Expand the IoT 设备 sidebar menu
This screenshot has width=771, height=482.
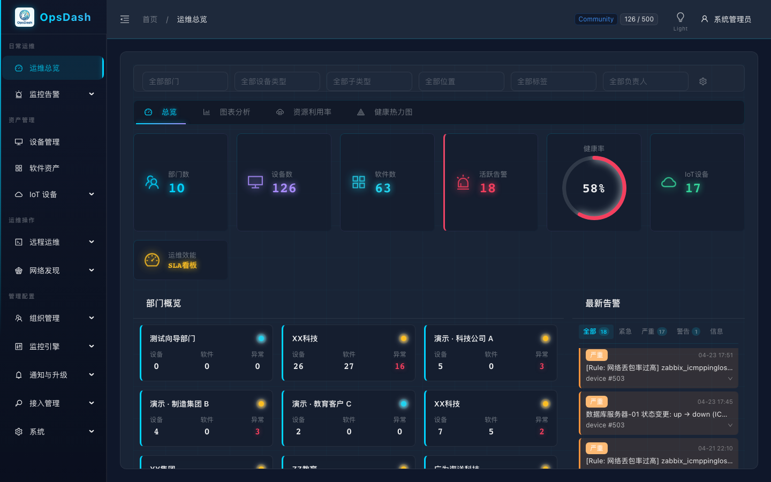[52, 194]
